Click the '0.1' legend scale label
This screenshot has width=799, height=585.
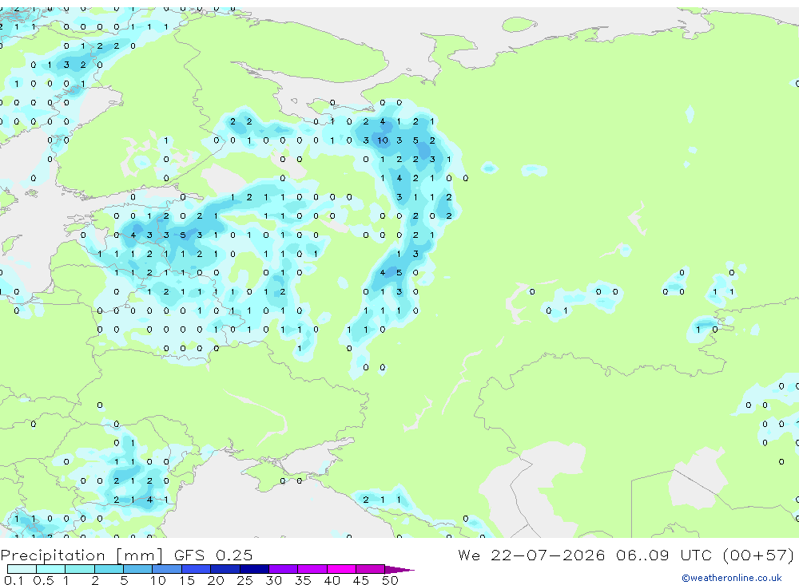pyautogui.click(x=14, y=580)
